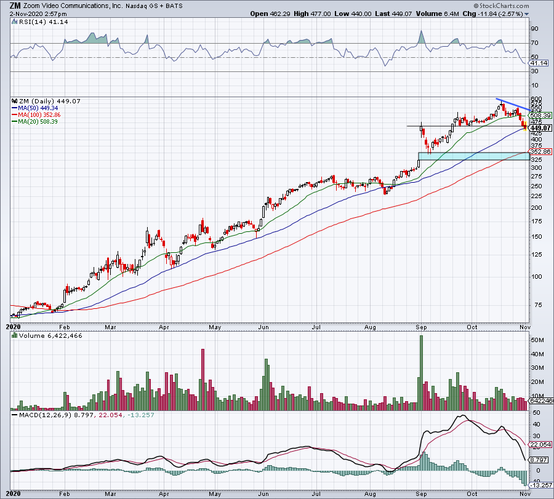Click the 352.86 red price tag on the axis
The height and width of the screenshot is (499, 554).
(x=540, y=151)
